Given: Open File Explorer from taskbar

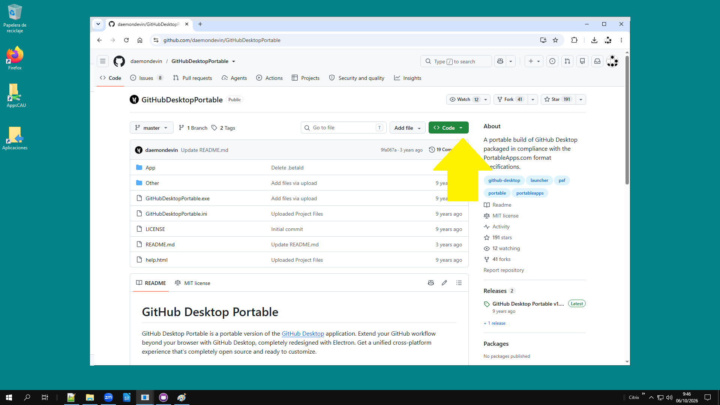Looking at the screenshot, I should [90, 397].
